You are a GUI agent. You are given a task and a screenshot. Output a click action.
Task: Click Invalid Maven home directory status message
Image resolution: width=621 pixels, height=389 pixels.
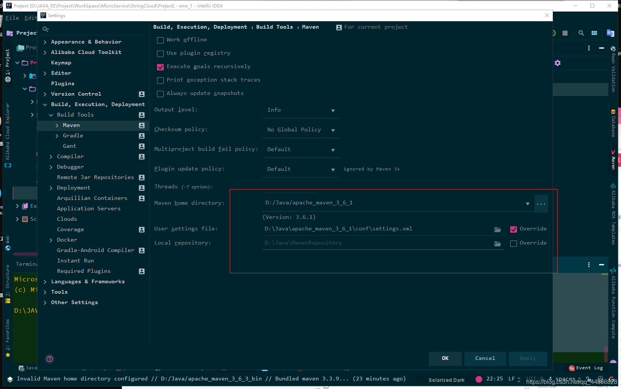click(x=211, y=379)
